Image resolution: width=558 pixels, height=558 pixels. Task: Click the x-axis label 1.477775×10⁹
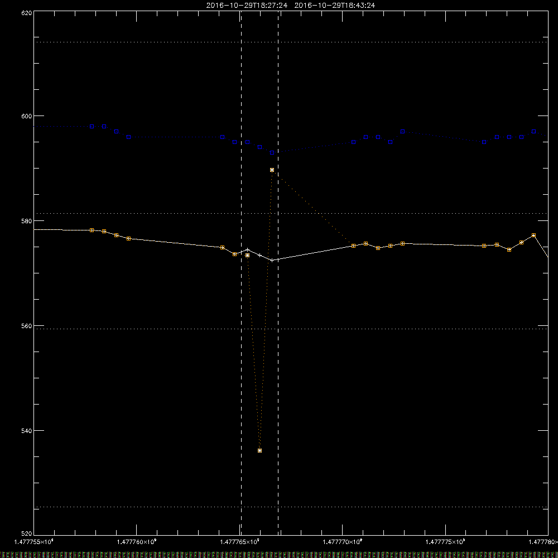(445, 542)
